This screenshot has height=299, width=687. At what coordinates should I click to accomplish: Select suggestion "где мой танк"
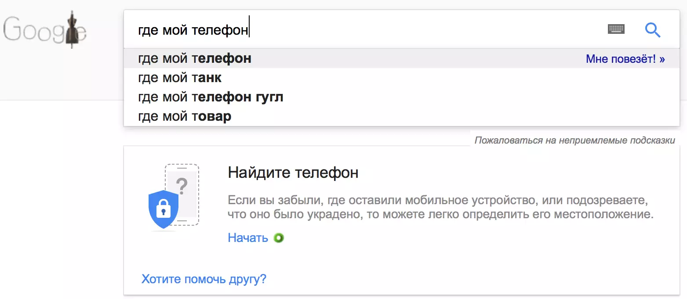click(x=402, y=78)
